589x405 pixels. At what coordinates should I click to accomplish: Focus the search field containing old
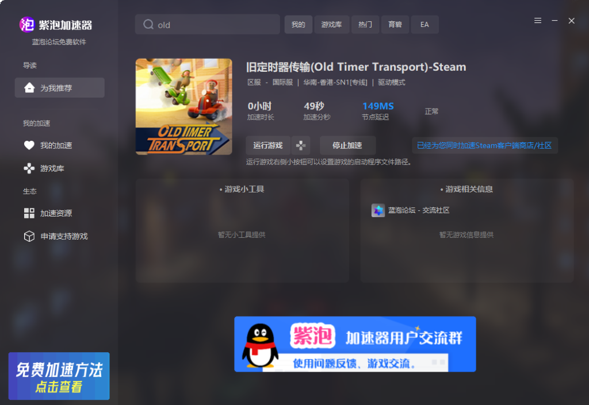(207, 24)
